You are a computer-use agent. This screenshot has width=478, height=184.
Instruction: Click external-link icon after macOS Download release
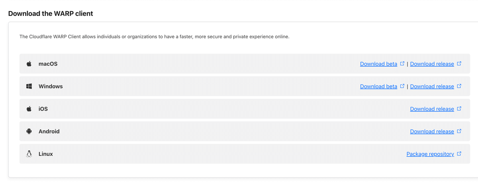(459, 63)
